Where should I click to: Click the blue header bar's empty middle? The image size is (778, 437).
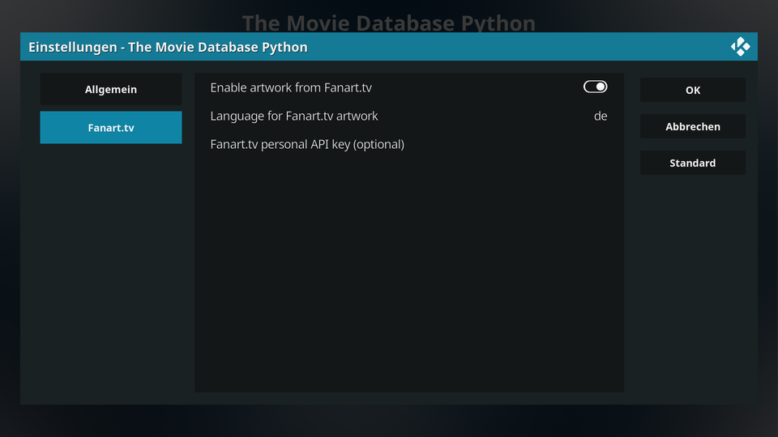pyautogui.click(x=516, y=47)
